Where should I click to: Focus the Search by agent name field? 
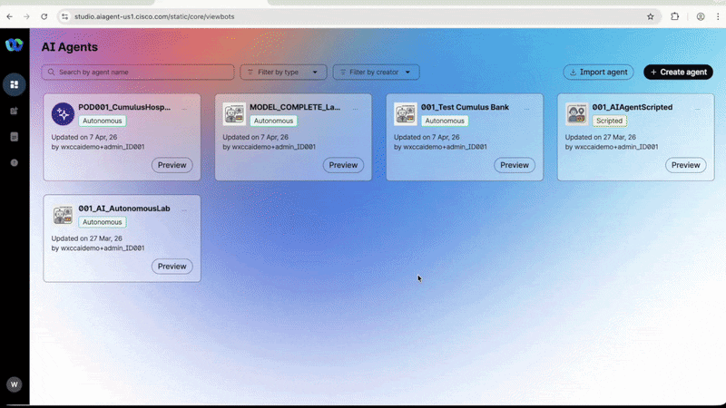tap(138, 73)
